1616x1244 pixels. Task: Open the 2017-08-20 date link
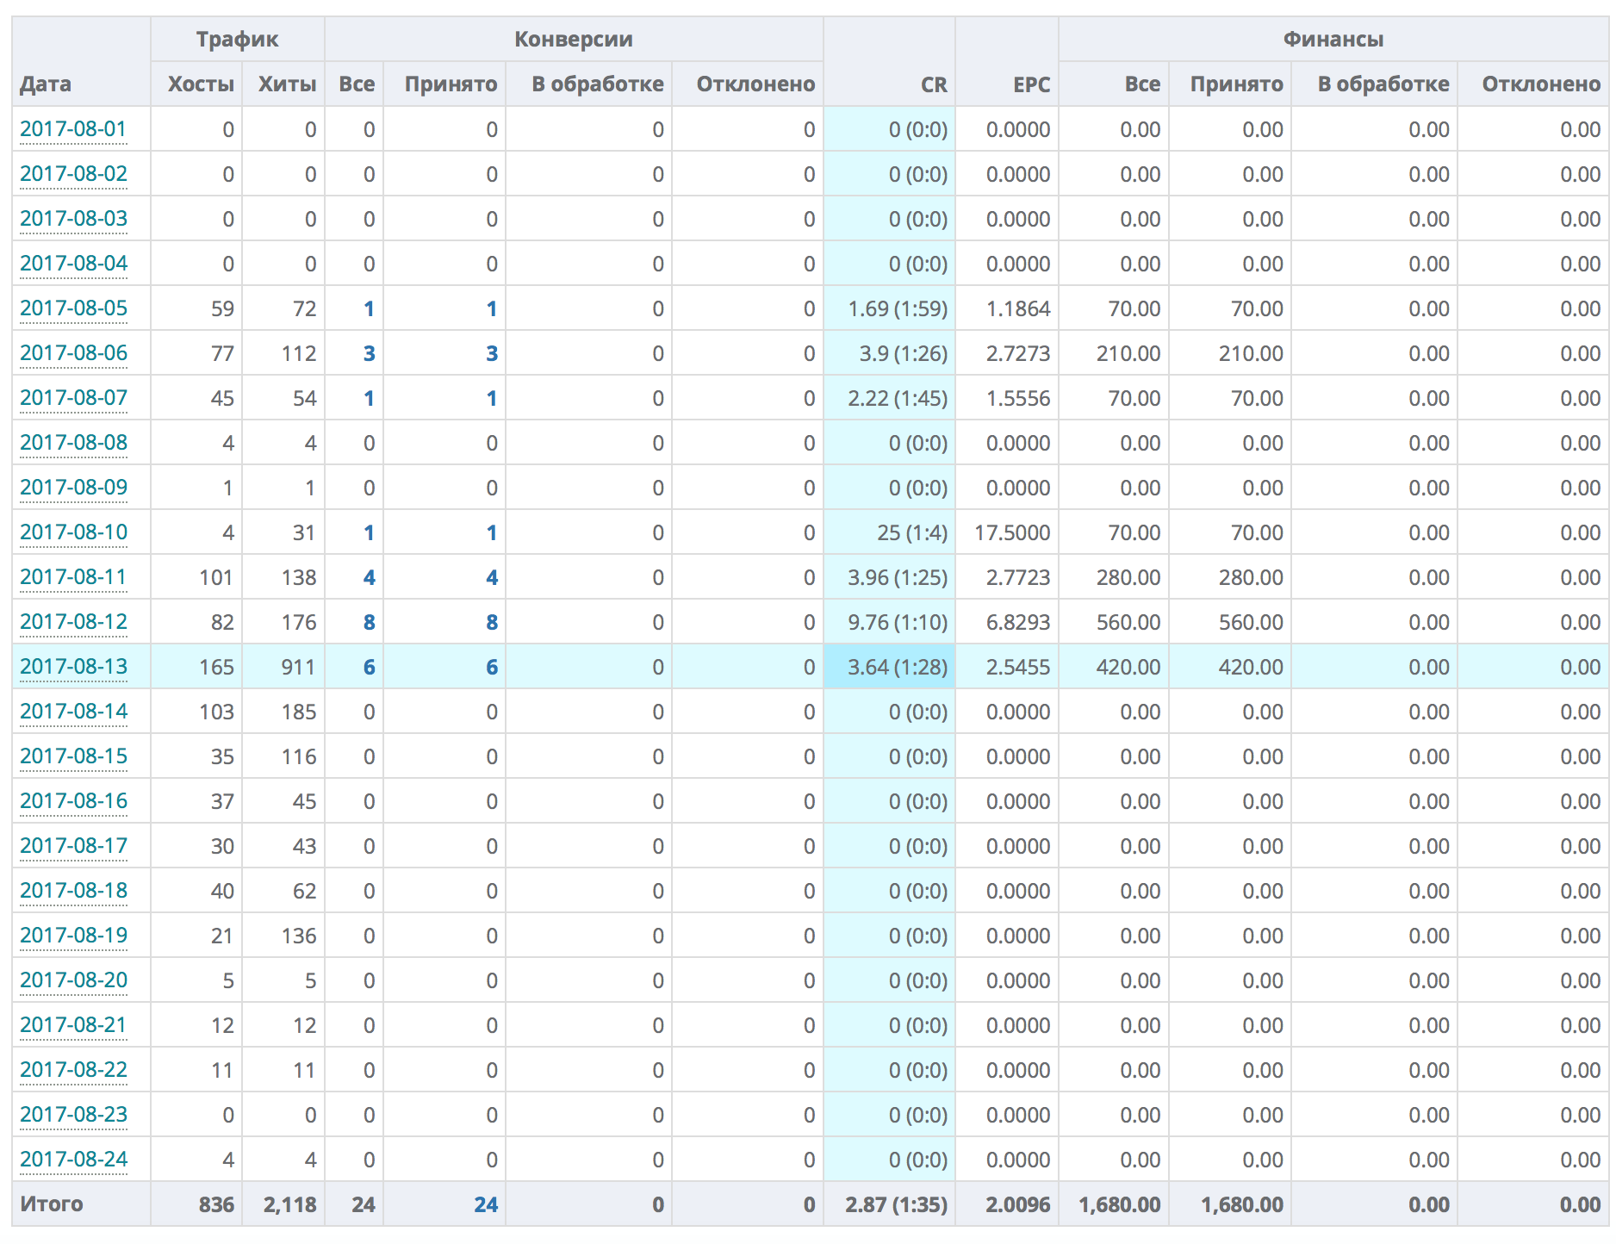pos(73,980)
